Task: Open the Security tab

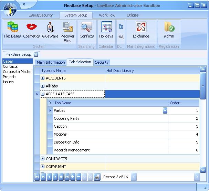Action: point(102,62)
